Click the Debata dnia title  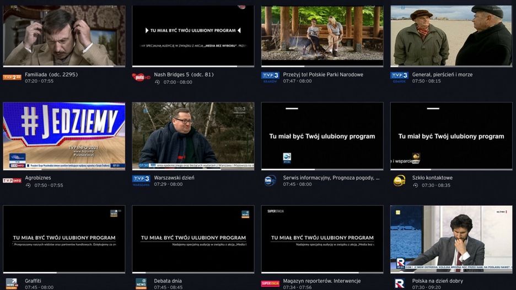tap(168, 281)
